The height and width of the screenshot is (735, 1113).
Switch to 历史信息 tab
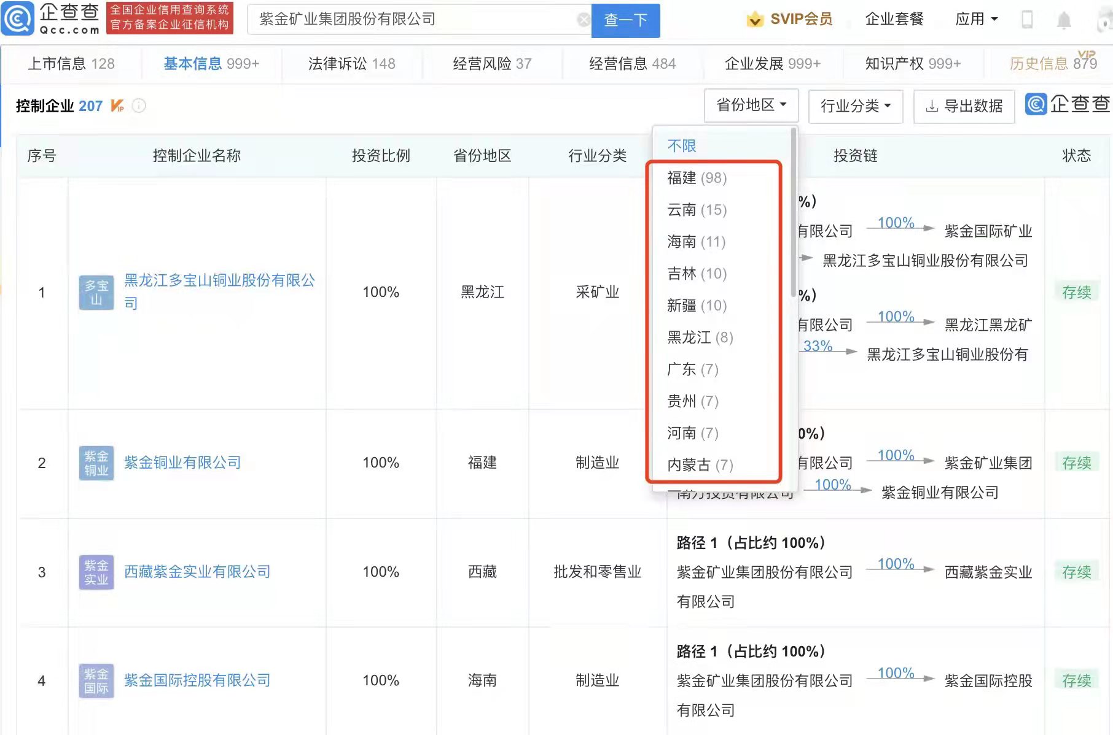point(1053,64)
